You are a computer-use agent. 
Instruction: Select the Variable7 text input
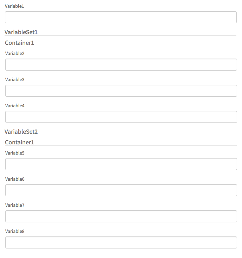(121, 216)
